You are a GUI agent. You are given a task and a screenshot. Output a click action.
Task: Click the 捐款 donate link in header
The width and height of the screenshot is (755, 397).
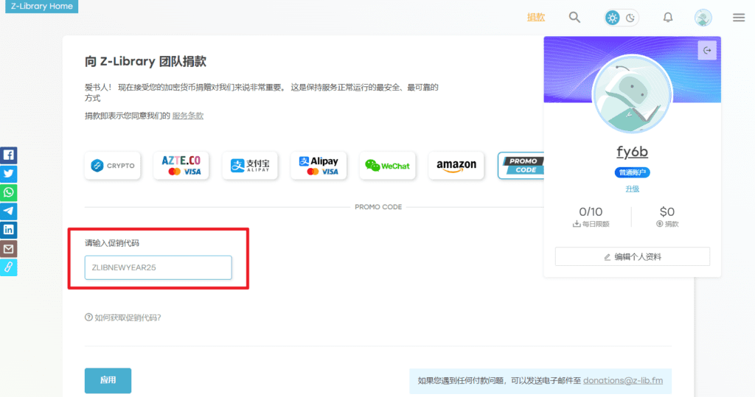pyautogui.click(x=535, y=18)
